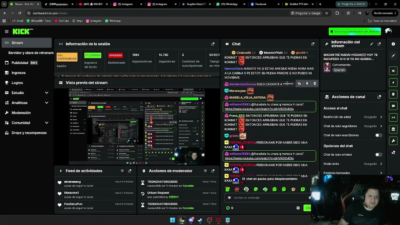Screen dimensions: 400x225
Task: Click the Kick logo
Action: 22,31
